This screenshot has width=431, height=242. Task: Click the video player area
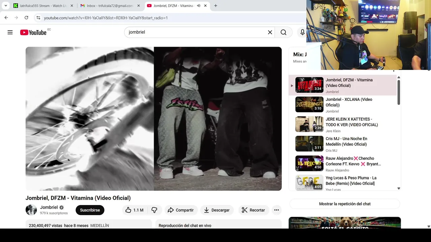[154, 119]
